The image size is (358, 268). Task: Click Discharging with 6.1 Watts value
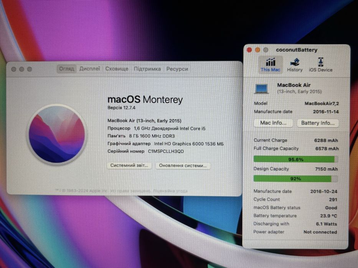[327, 224]
